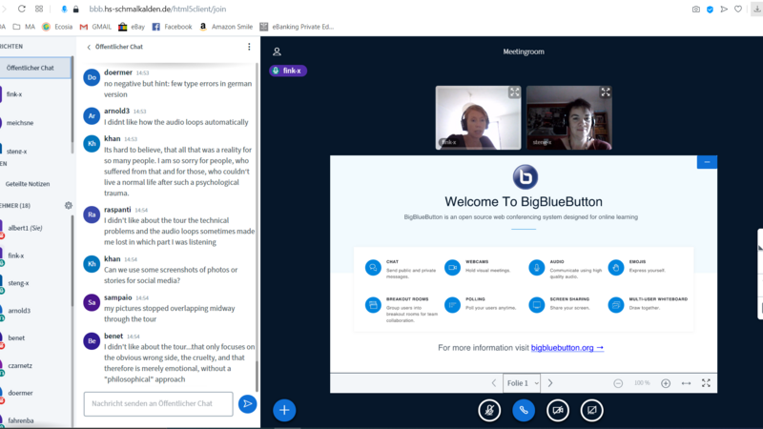Click the doermer avatar in chat

point(92,77)
